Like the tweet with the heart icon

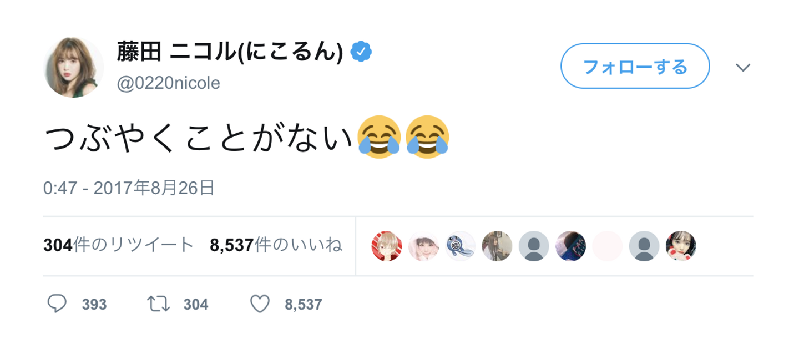(x=260, y=304)
